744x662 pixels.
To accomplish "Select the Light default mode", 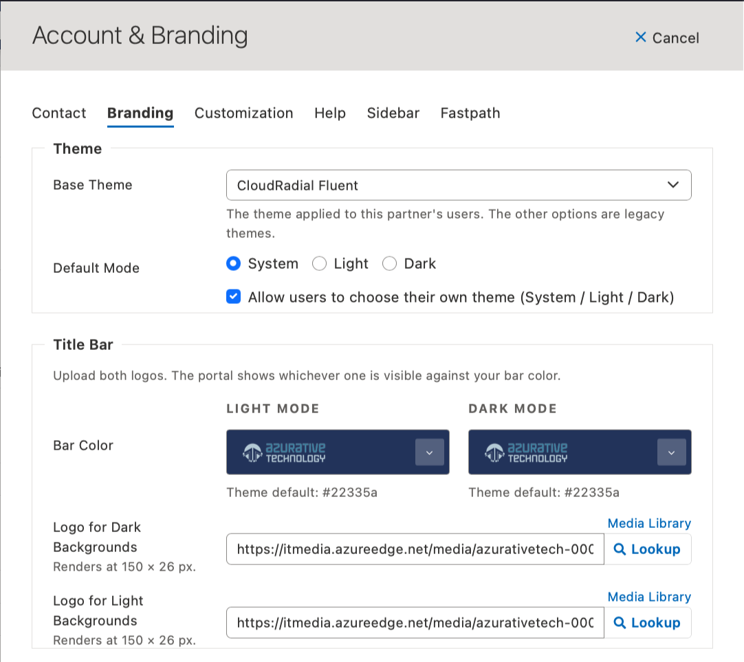I will 319,263.
